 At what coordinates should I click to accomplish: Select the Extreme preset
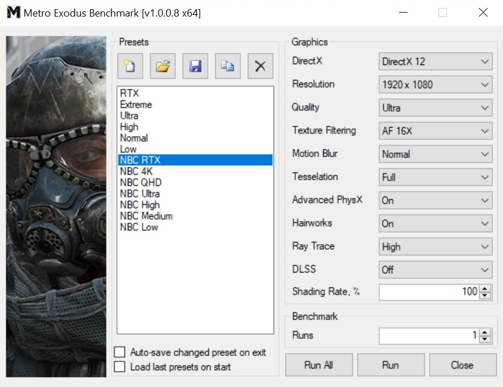[195, 105]
